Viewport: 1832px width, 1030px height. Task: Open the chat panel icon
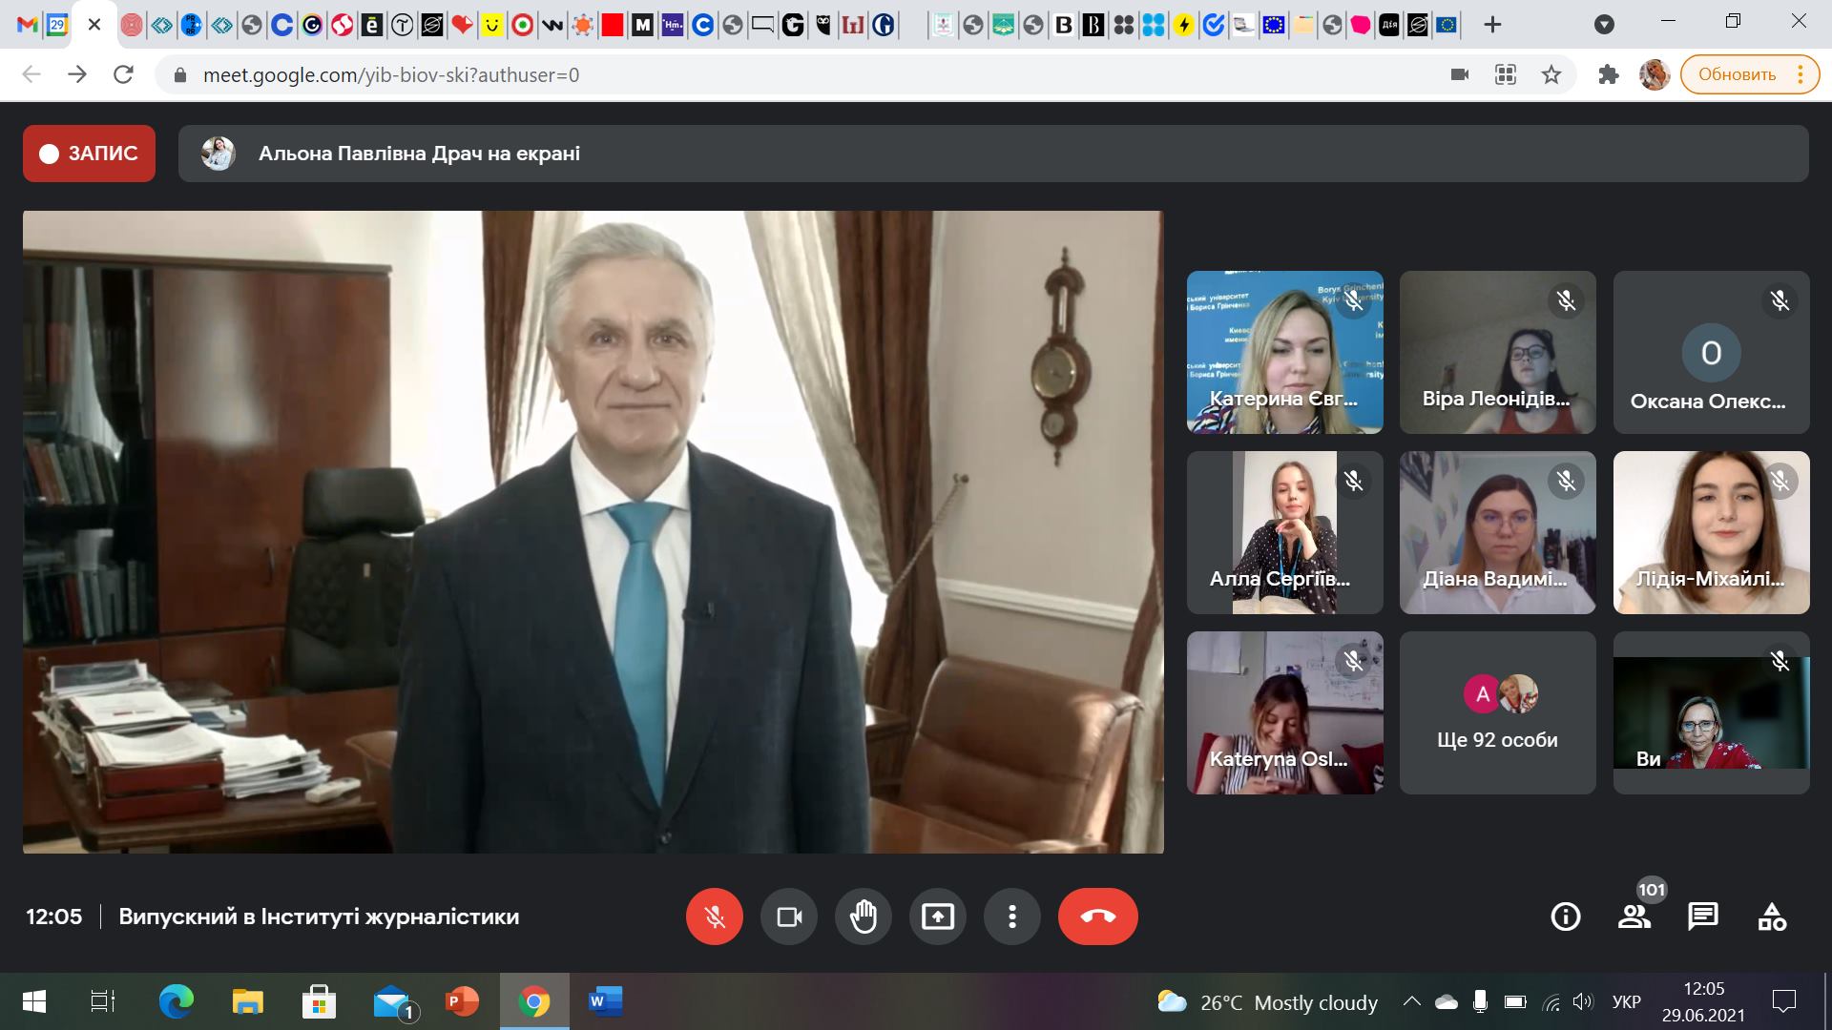tap(1703, 917)
